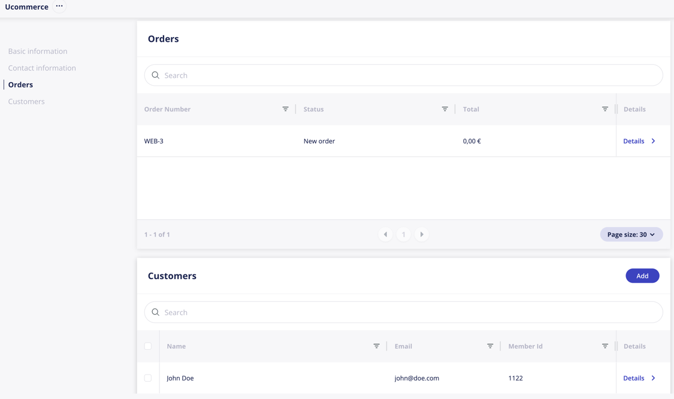This screenshot has width=674, height=399.
Task: Click the Member Id column header
Action: tap(525, 346)
